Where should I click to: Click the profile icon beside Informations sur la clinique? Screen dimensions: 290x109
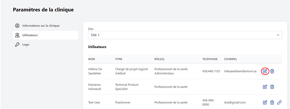point(17,26)
